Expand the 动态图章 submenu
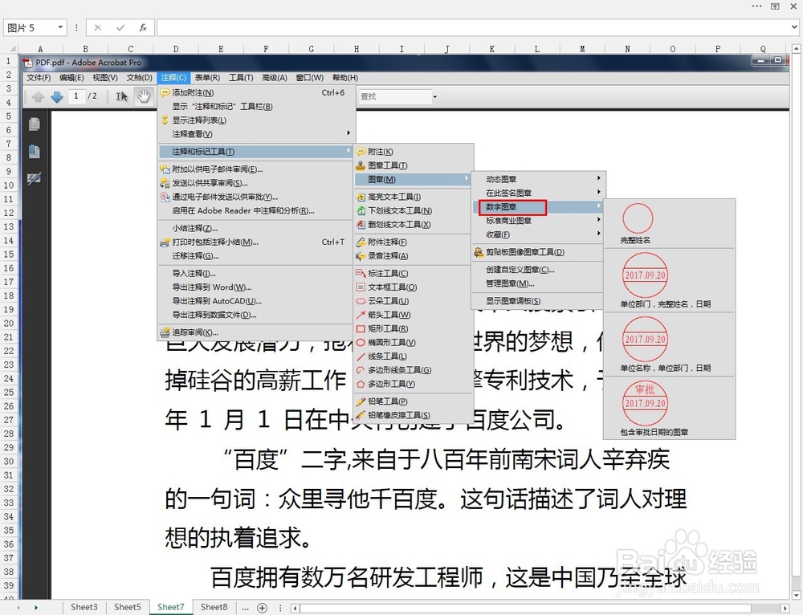Image resolution: width=803 pixels, height=615 pixels. 538,179
